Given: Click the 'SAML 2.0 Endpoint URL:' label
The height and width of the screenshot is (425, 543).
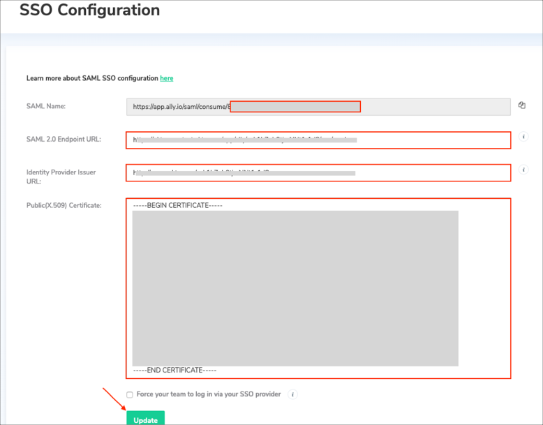Looking at the screenshot, I should coord(64,139).
